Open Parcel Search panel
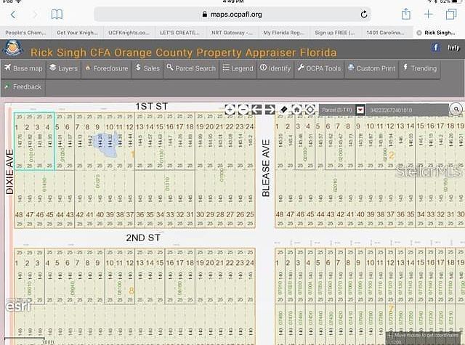 pos(191,68)
